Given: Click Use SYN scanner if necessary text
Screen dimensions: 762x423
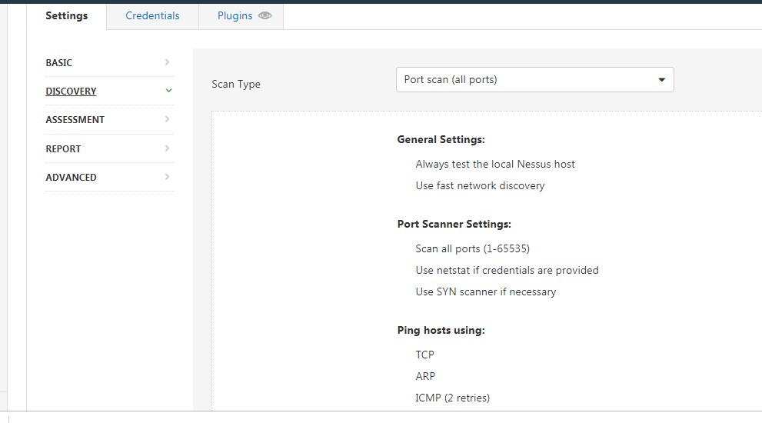Looking at the screenshot, I should point(485,291).
